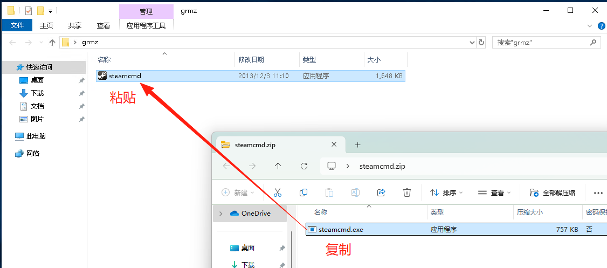Select the 管理 contextual tab header
This screenshot has width=607, height=268.
146,11
